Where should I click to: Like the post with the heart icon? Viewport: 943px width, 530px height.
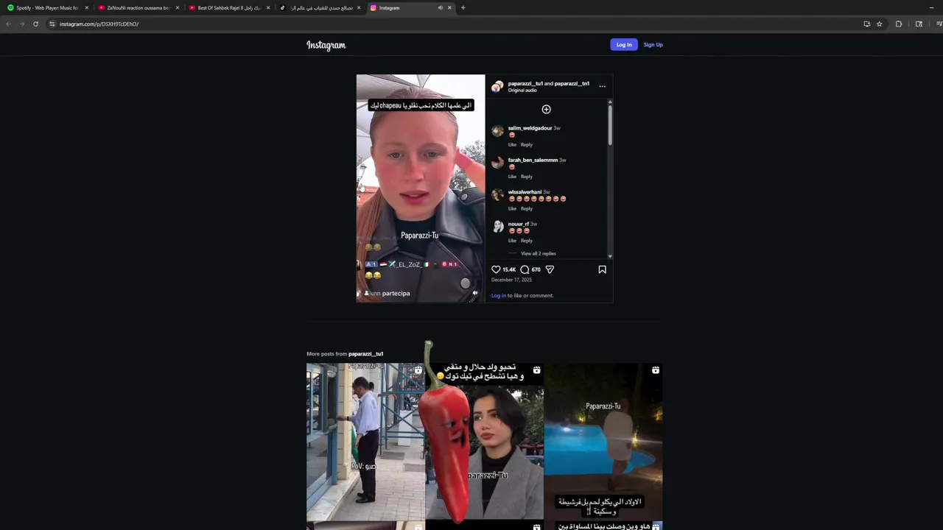(x=496, y=269)
